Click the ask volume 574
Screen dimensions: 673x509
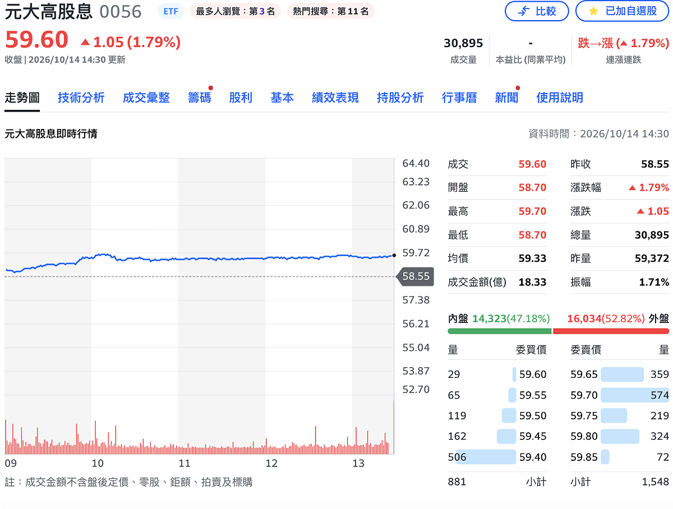pyautogui.click(x=660, y=395)
